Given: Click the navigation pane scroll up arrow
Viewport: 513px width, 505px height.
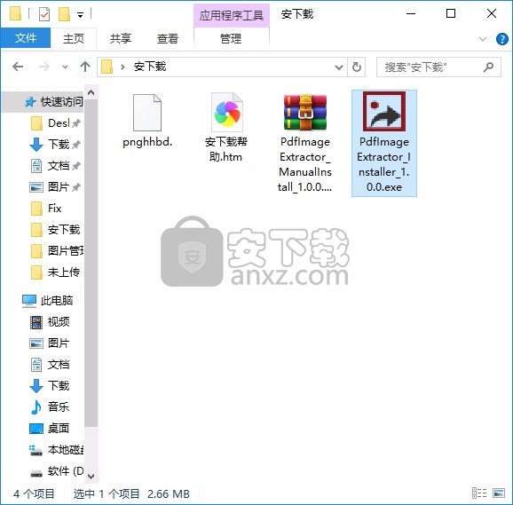Looking at the screenshot, I should point(91,93).
